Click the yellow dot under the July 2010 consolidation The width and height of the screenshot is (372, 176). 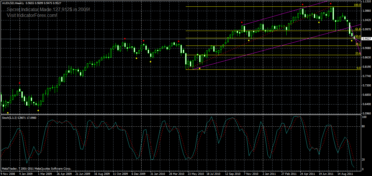[x=200, y=68]
